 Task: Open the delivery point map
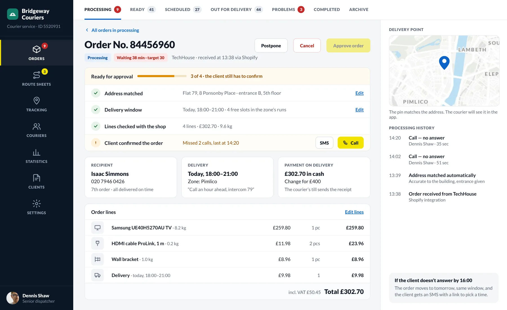point(444,71)
